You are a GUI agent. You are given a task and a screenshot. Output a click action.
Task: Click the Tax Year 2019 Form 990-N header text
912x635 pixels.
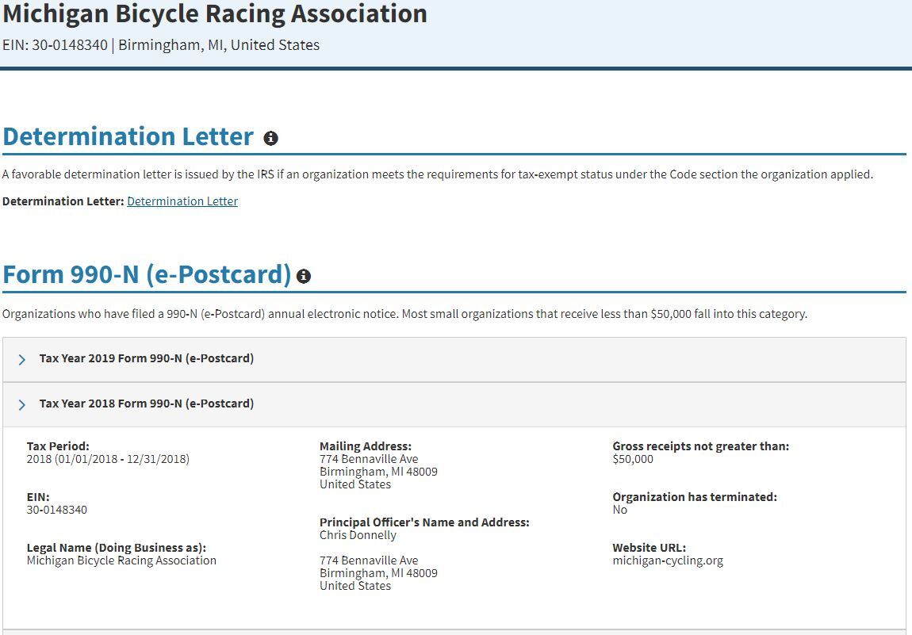[147, 358]
